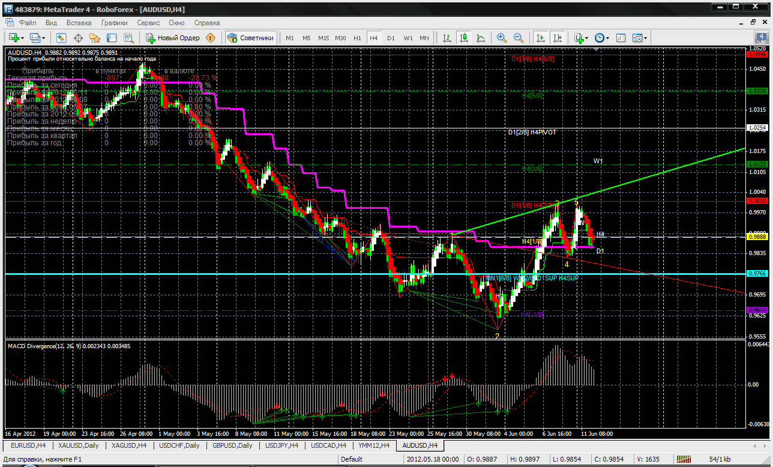Select the D1 timeframe button
The height and width of the screenshot is (467, 773).
391,38
